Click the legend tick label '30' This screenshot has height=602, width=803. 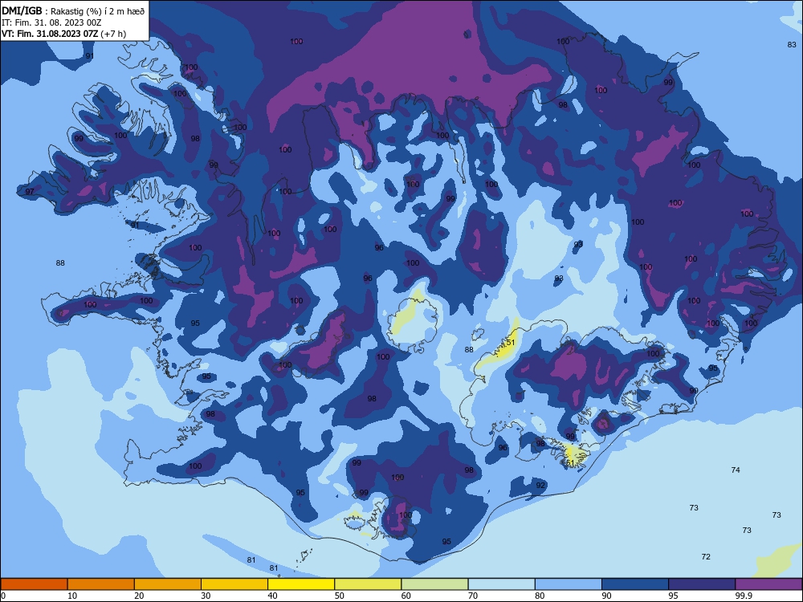[206, 596]
